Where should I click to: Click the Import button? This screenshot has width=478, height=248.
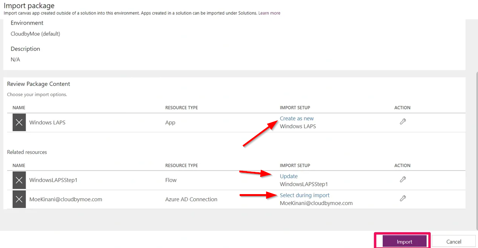[x=404, y=241]
